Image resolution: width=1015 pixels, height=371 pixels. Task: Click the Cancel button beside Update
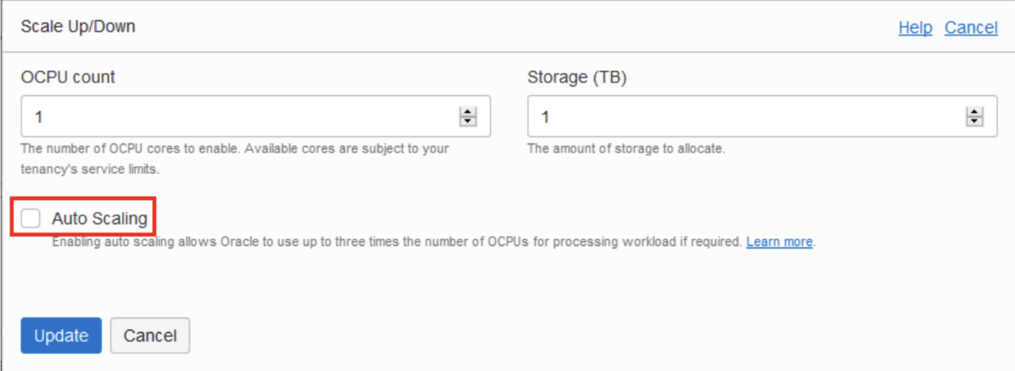pos(150,336)
